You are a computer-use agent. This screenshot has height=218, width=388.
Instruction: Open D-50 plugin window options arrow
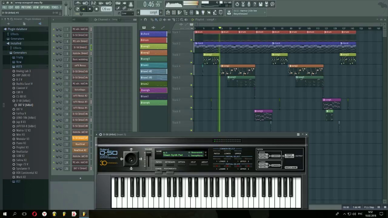coord(97,134)
